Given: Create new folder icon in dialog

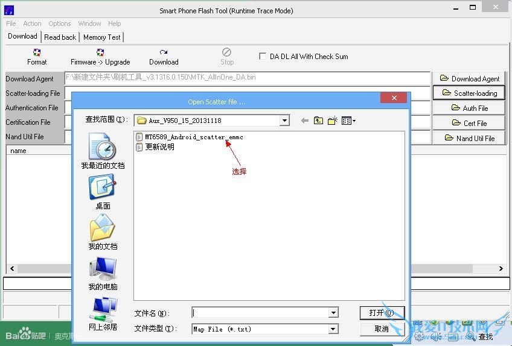Looking at the screenshot, I should coord(333,121).
